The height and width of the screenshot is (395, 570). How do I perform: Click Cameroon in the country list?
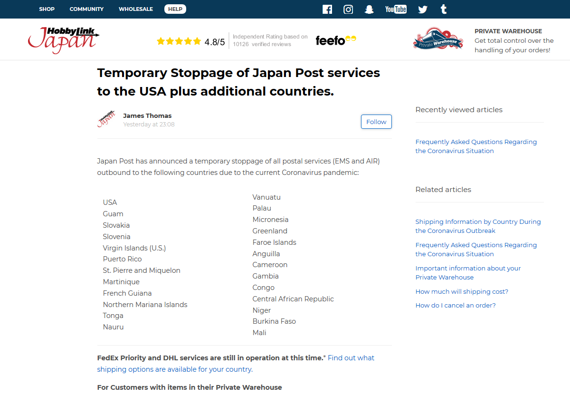pyautogui.click(x=270, y=265)
